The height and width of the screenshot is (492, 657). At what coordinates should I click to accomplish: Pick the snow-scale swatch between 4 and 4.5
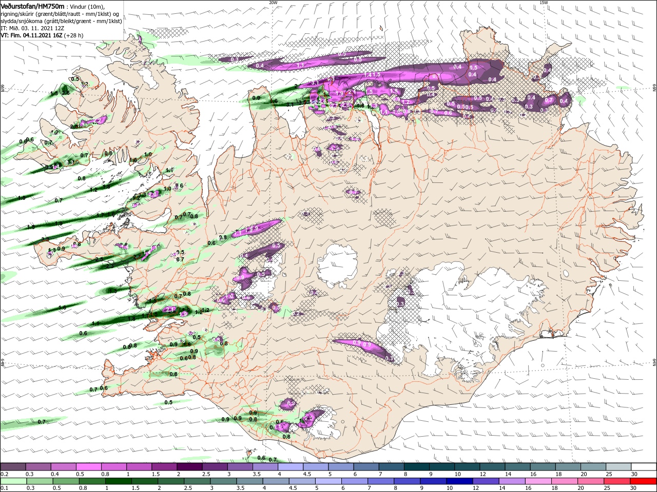point(291,466)
